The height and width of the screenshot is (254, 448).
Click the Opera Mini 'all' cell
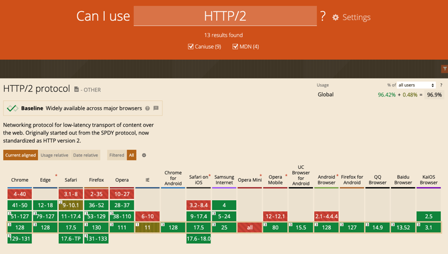pos(250,228)
